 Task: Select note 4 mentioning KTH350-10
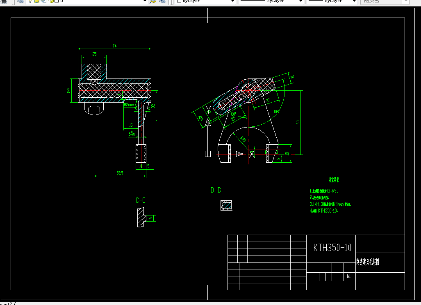pos(324,211)
